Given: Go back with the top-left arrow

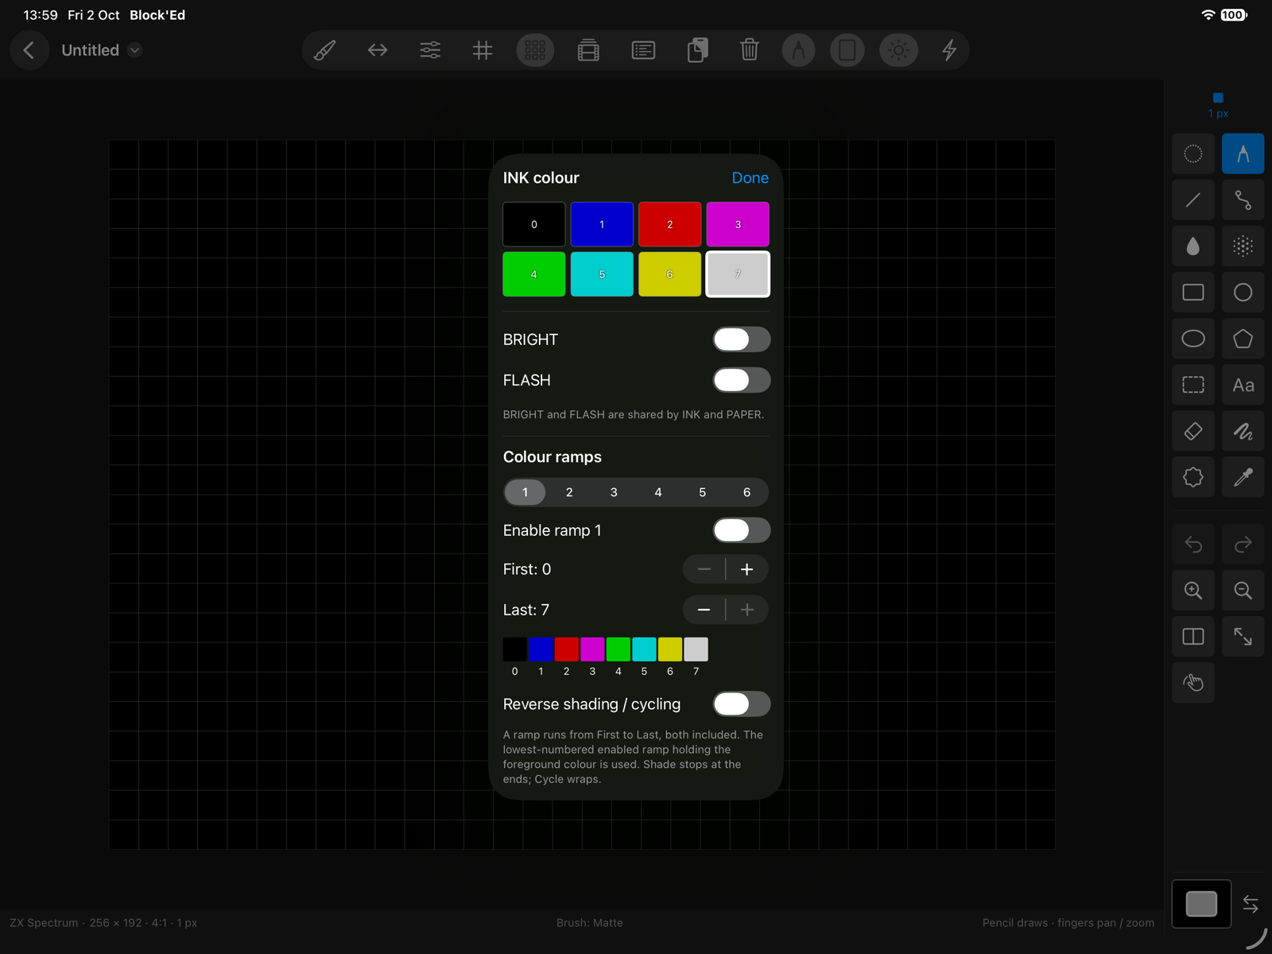Looking at the screenshot, I should [29, 50].
